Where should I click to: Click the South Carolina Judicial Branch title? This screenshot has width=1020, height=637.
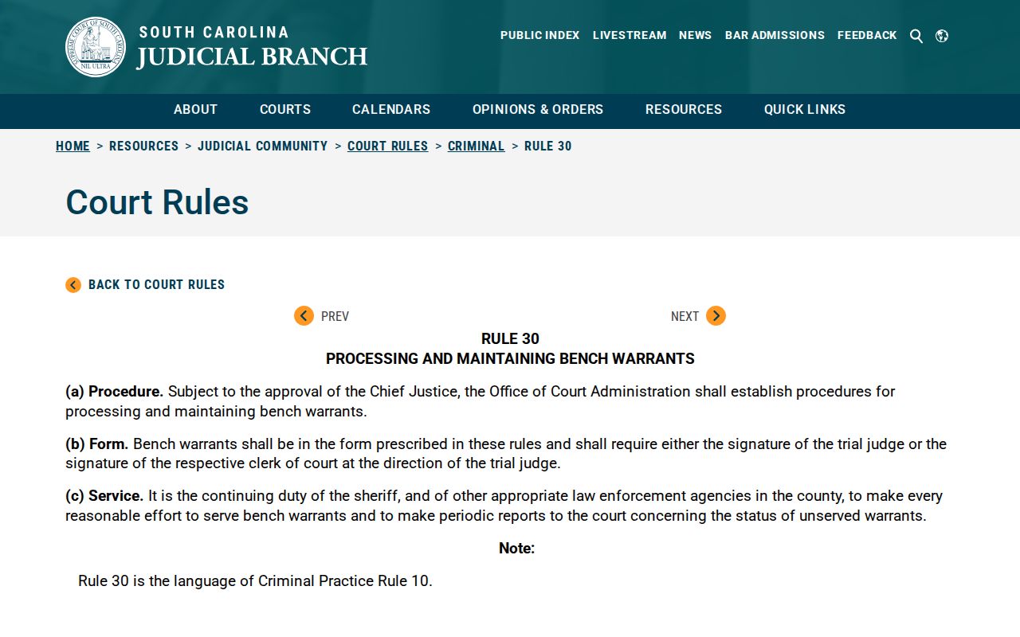[x=252, y=48]
